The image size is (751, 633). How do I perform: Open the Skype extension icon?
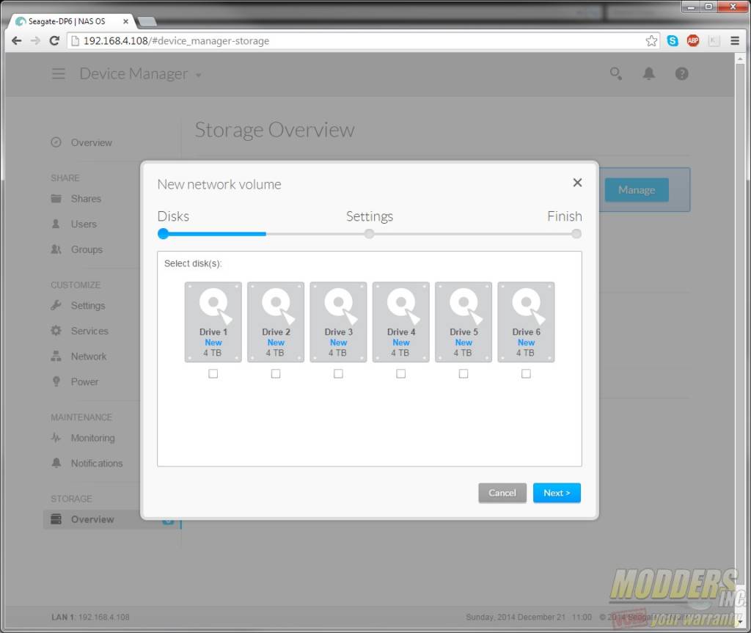point(673,41)
